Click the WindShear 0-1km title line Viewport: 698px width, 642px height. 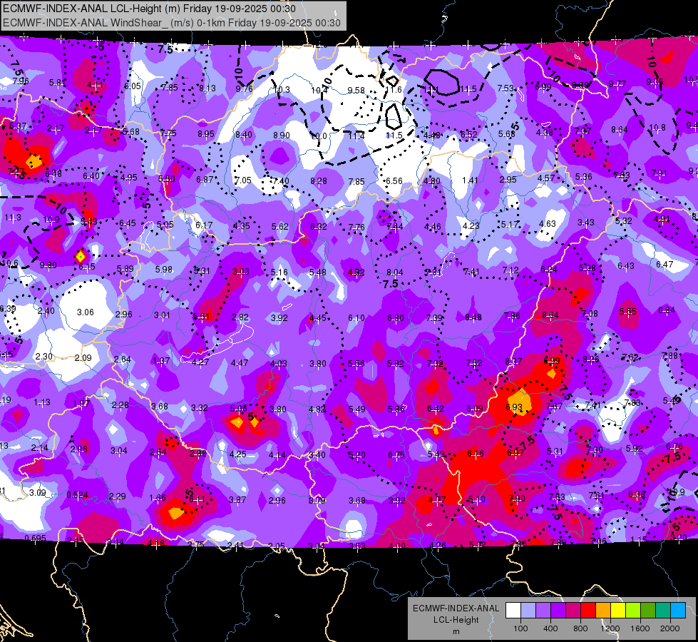click(172, 23)
